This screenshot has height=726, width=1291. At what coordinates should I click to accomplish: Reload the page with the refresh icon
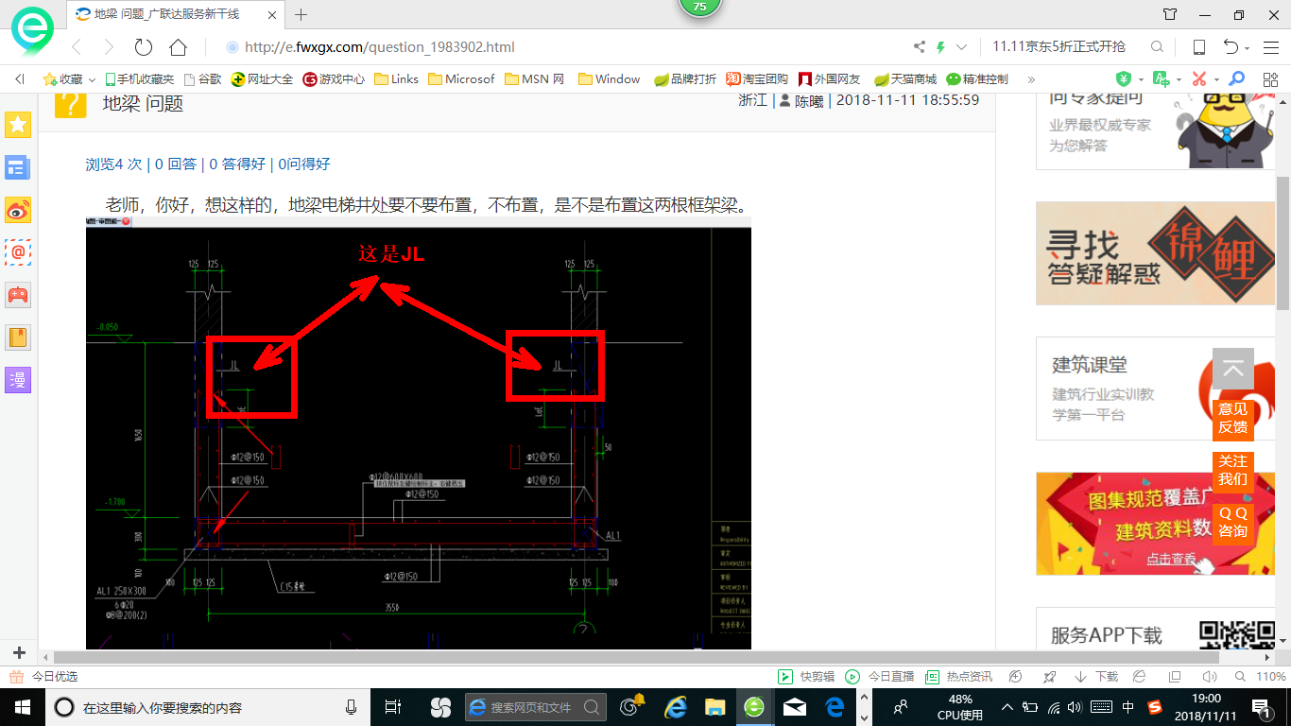pyautogui.click(x=144, y=47)
